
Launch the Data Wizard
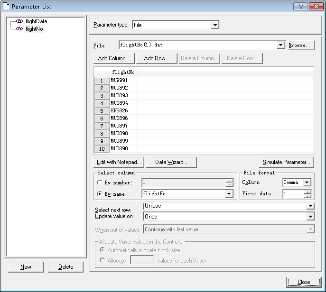pyautogui.click(x=171, y=162)
